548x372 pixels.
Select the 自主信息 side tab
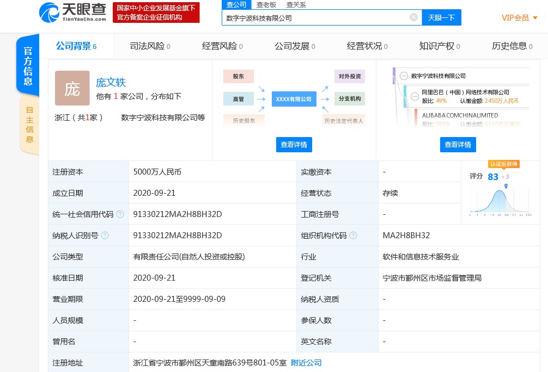point(29,125)
